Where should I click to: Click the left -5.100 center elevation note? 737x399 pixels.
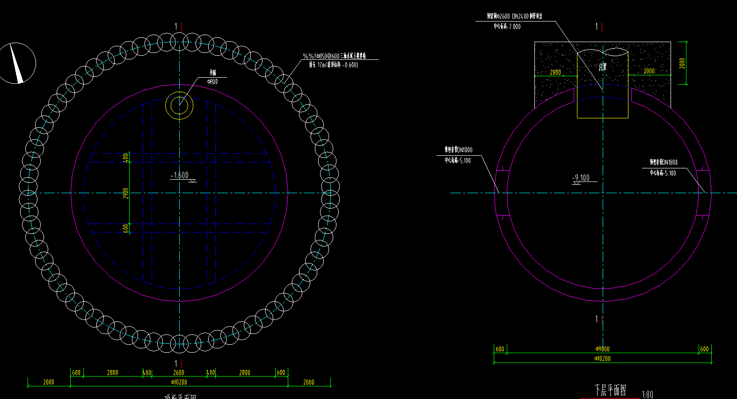point(458,160)
